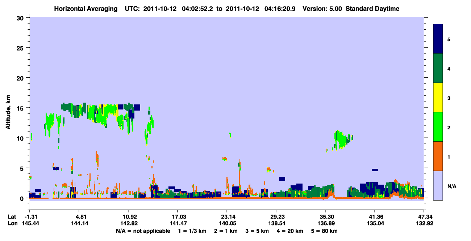Click the 'N/A = not applicable' legend note

tap(143, 231)
